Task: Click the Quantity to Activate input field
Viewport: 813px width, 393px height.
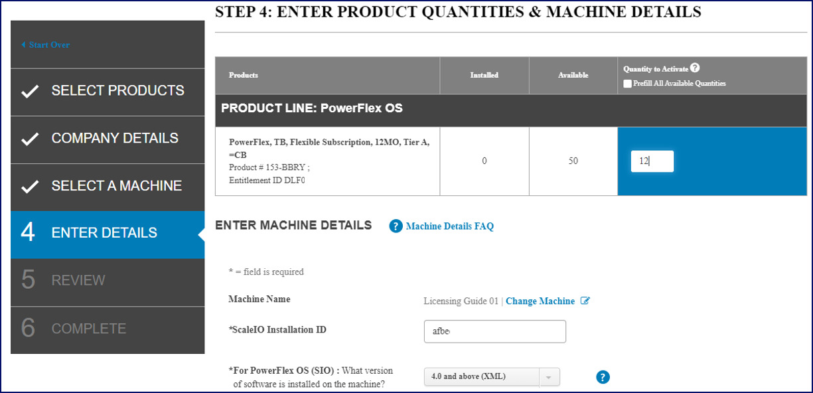Action: click(x=652, y=161)
